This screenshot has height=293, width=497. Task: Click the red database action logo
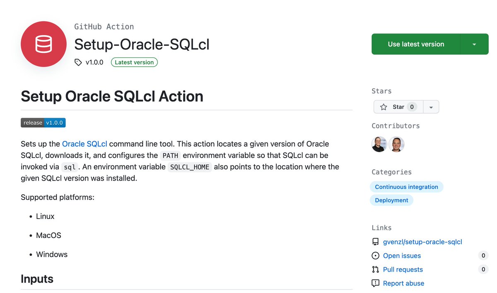[43, 44]
